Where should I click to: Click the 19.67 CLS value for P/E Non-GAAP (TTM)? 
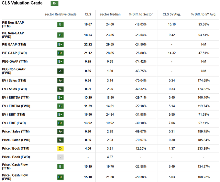click(x=88, y=25)
